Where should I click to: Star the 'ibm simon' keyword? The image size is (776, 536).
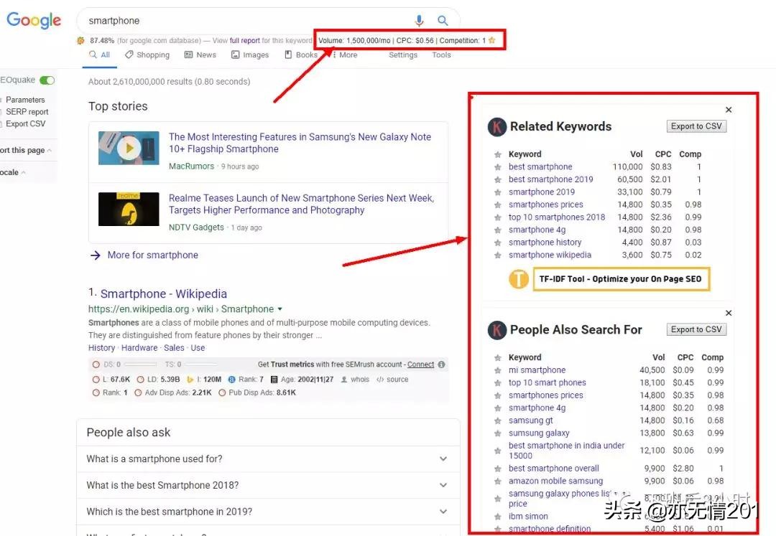[x=498, y=517]
